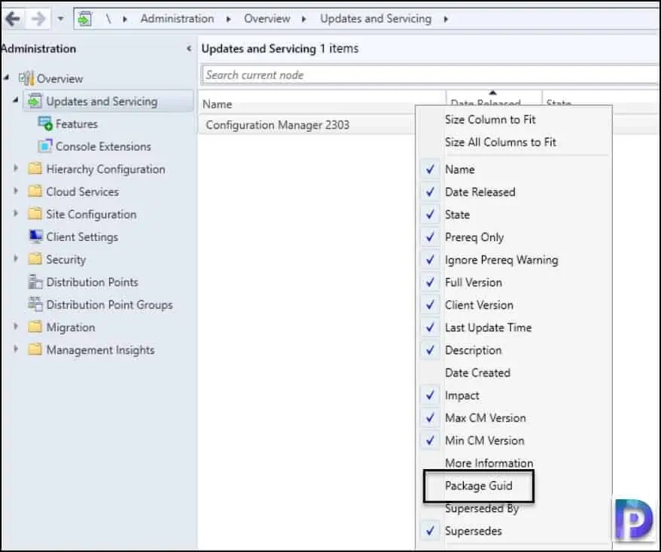Open the Distribution Points icon
This screenshot has width=661, height=552.
point(35,282)
